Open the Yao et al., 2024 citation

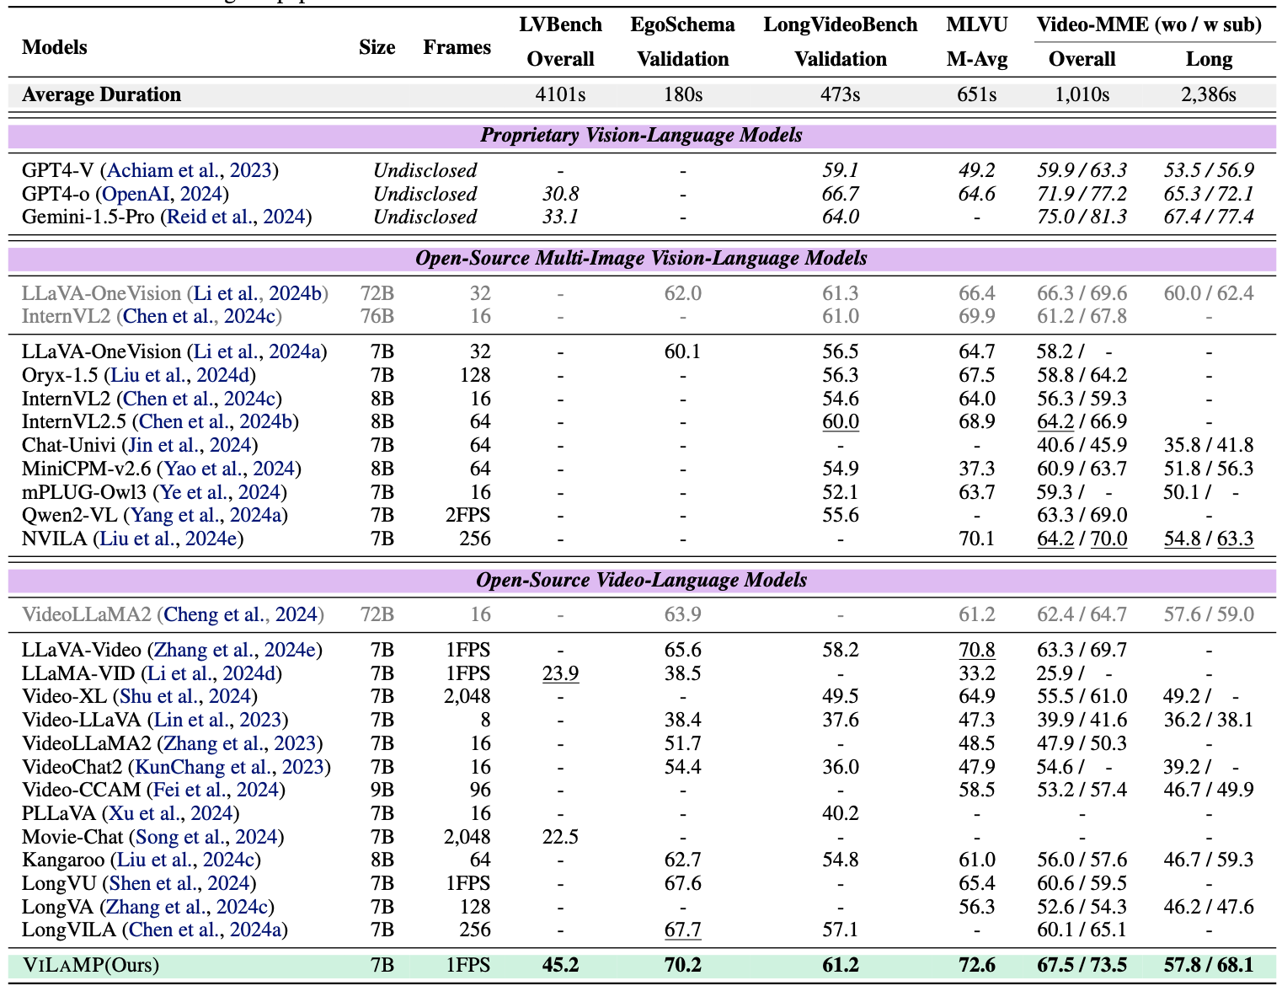pyautogui.click(x=229, y=469)
